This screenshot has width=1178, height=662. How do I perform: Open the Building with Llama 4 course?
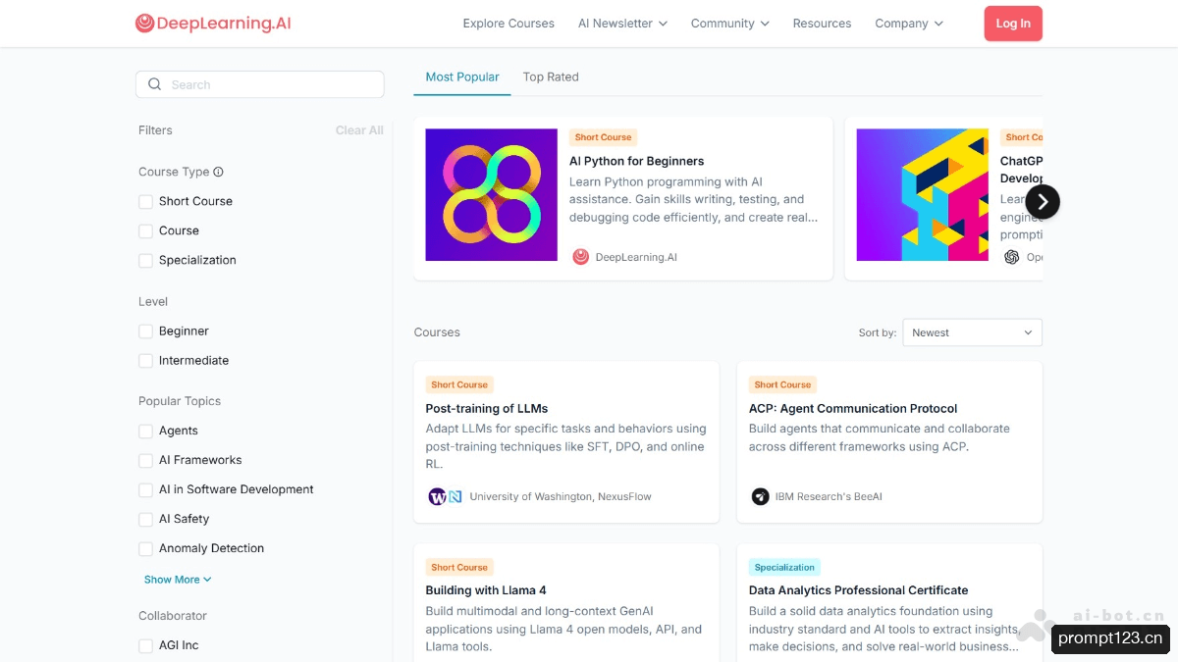486,590
